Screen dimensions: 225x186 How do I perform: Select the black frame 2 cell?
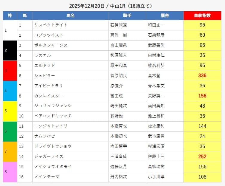coord(10,50)
